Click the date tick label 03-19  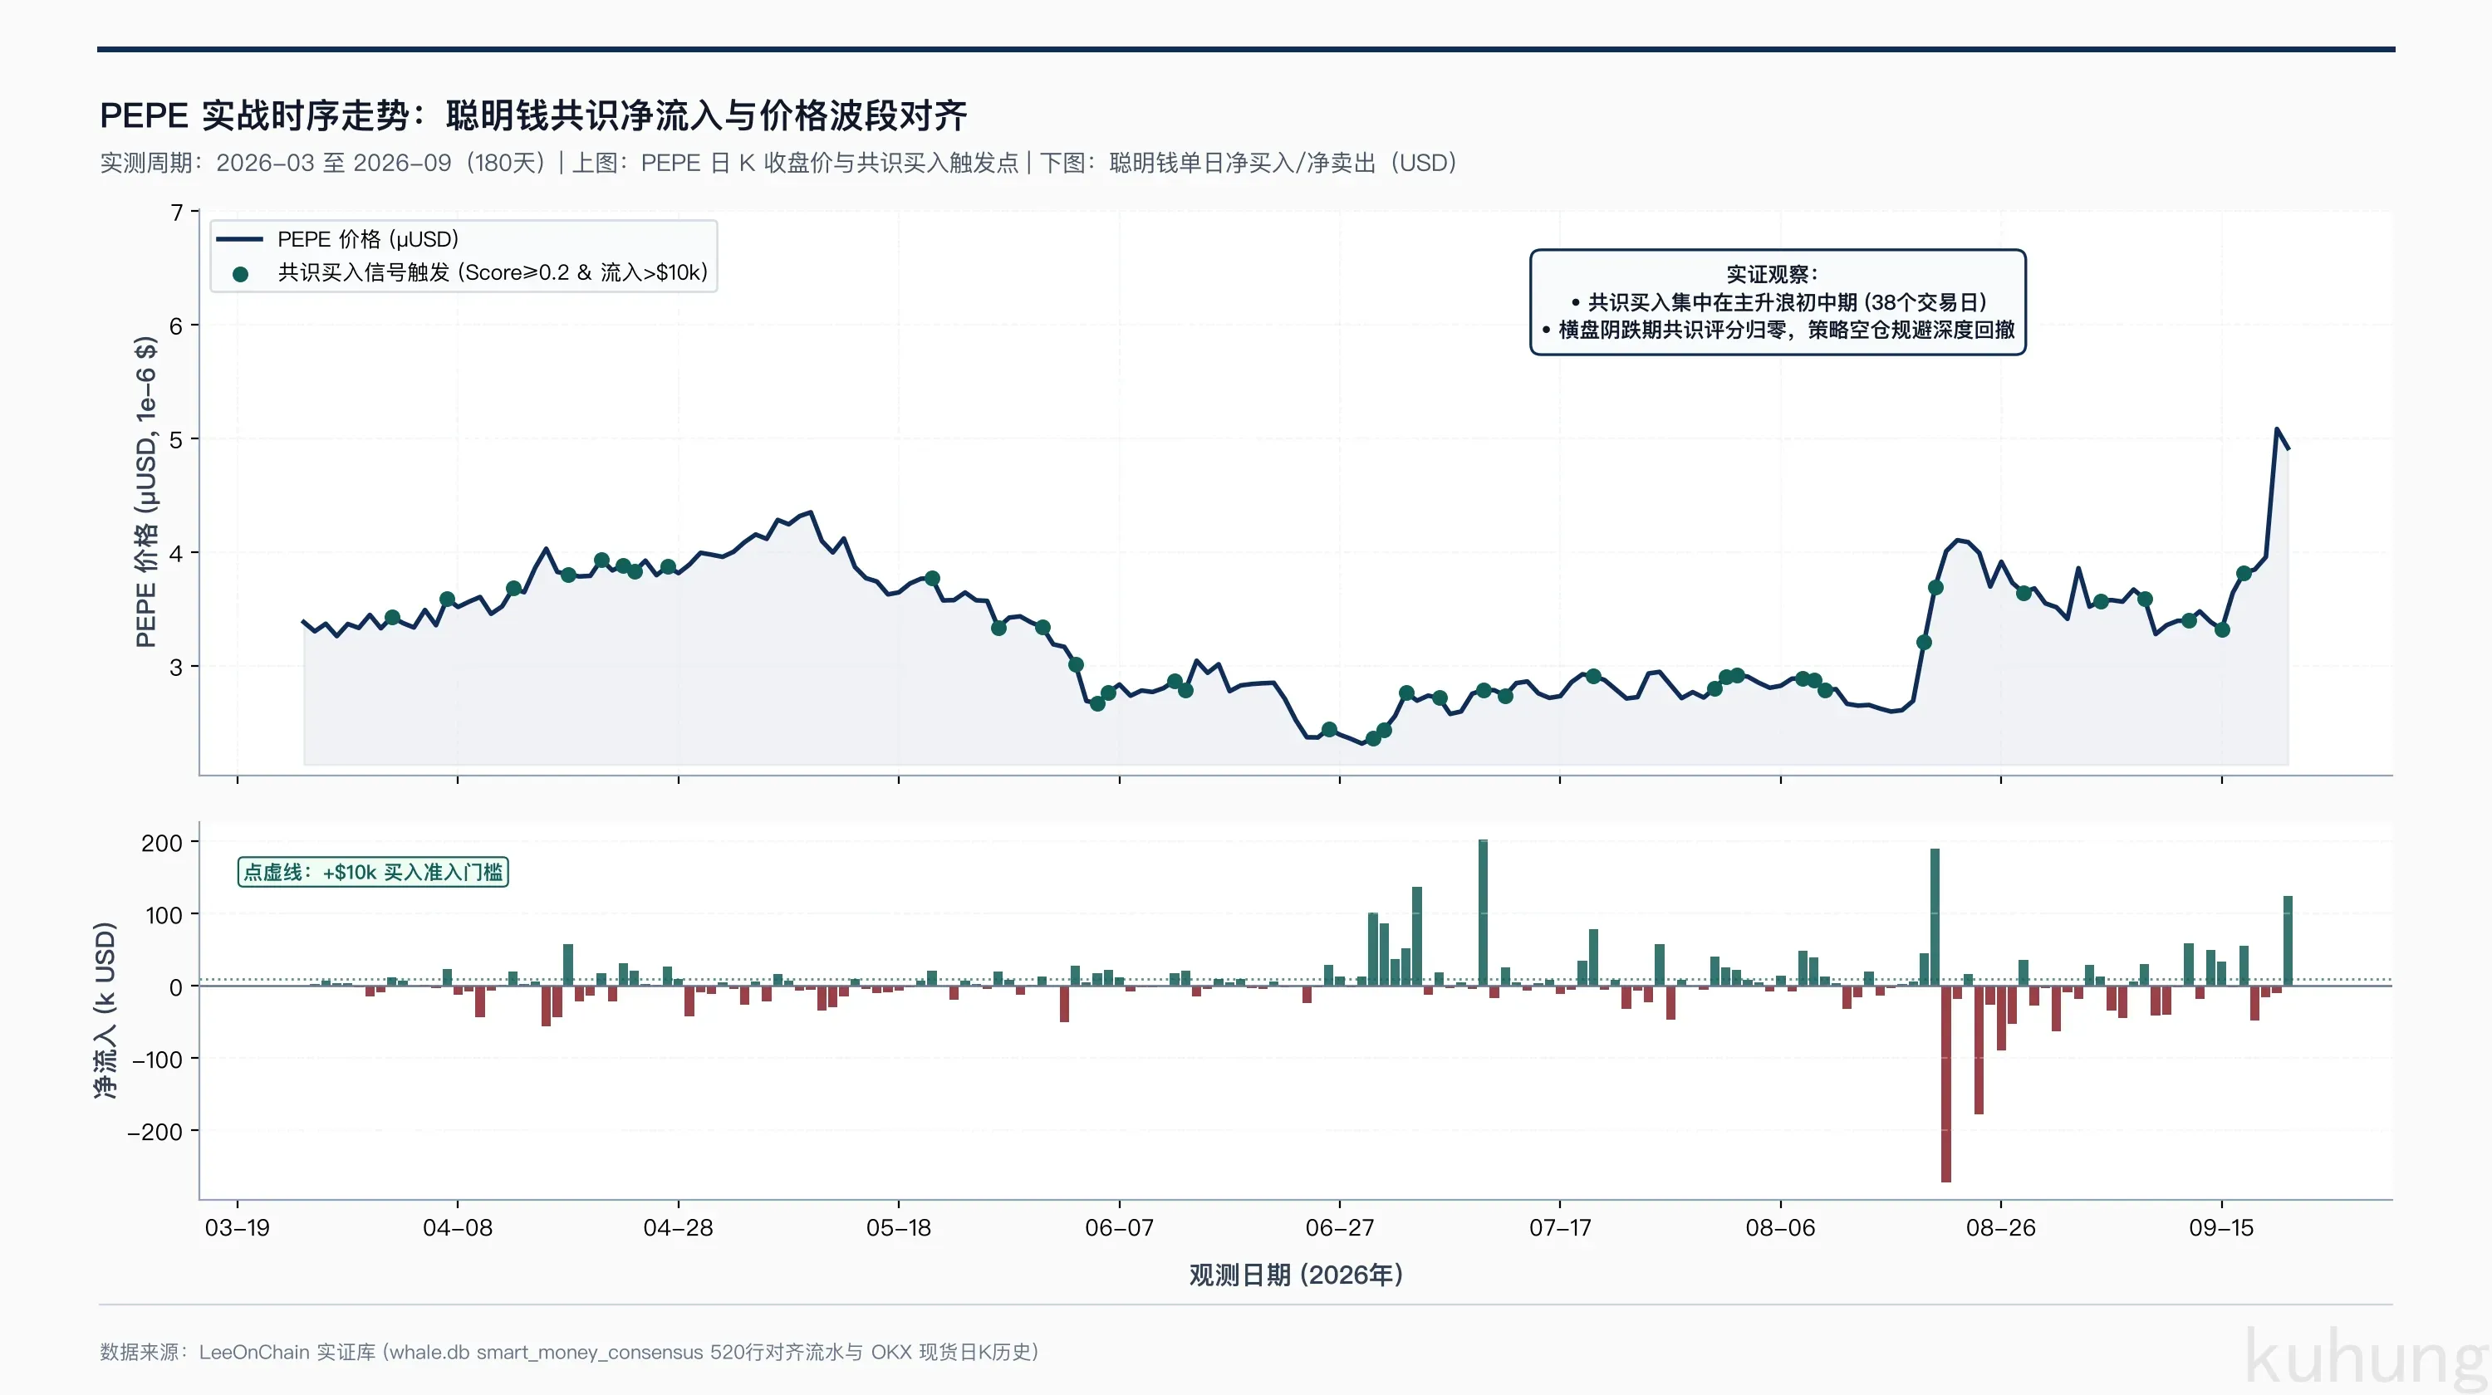(x=237, y=1228)
